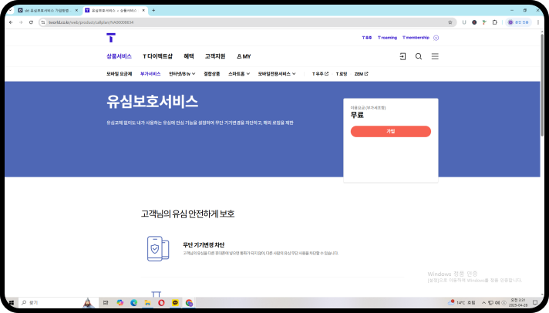The image size is (549, 313).
Task: Open Opera browser from the taskbar
Action: (x=161, y=302)
